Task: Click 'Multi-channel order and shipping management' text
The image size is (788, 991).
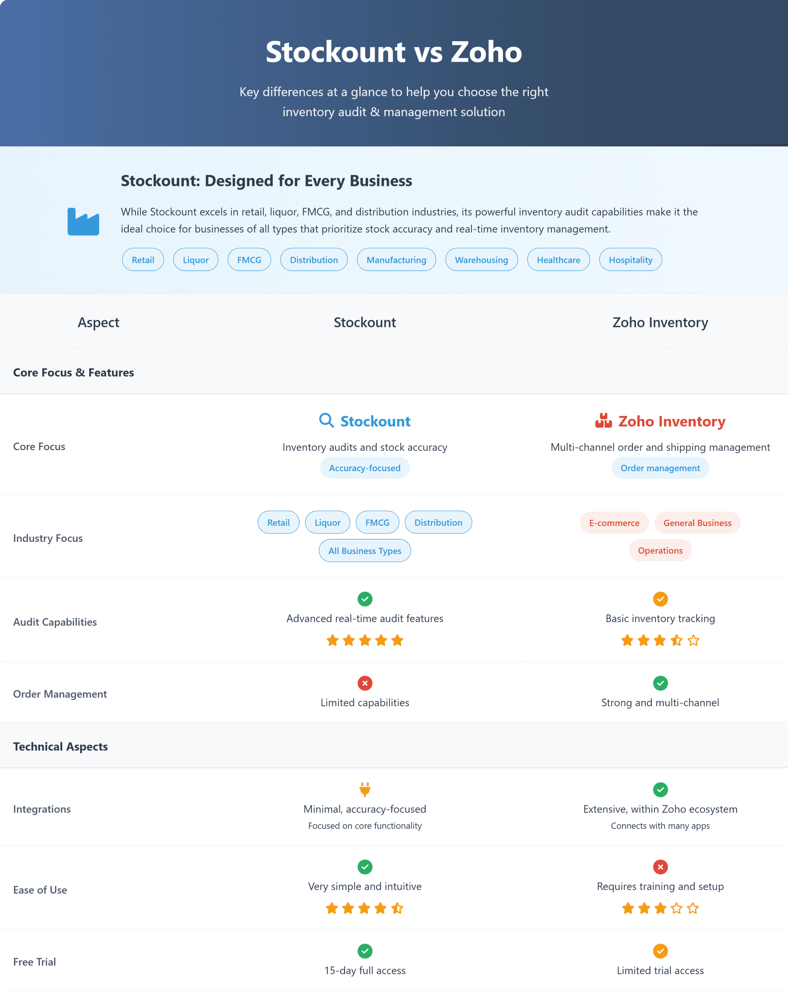Action: pos(660,447)
